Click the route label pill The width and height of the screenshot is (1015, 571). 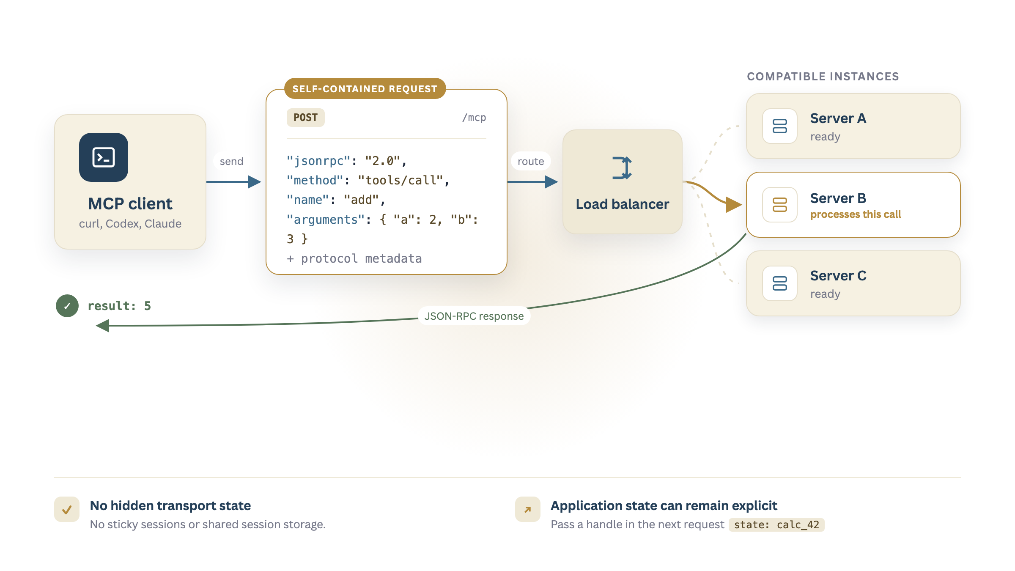(531, 161)
